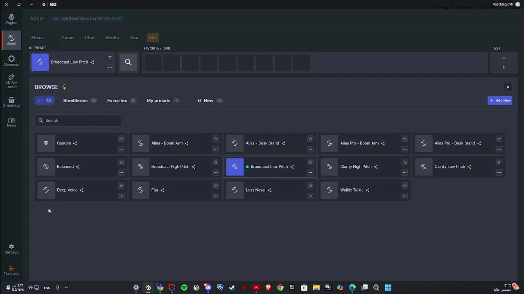This screenshot has height=294, width=524.
Task: Share the Deep Voice preset
Action: coord(81,190)
